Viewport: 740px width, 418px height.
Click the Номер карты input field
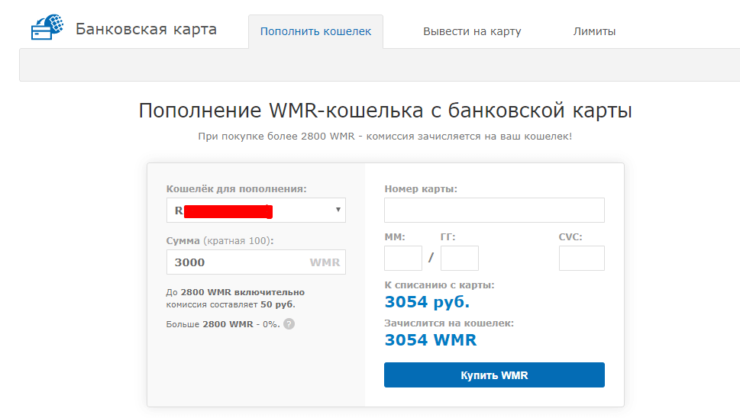click(493, 210)
